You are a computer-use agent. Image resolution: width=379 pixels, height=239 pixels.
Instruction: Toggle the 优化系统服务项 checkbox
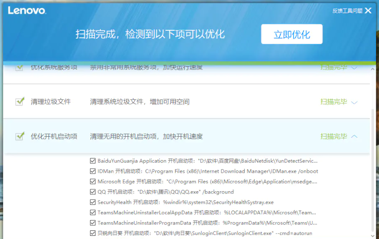[19, 67]
